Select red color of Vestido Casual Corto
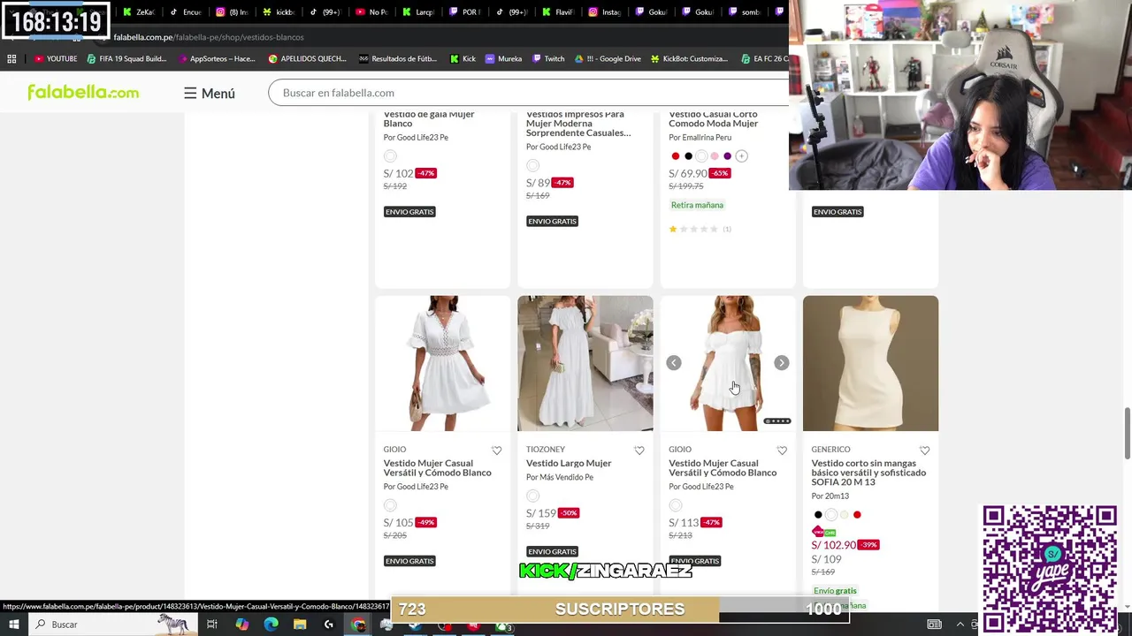1132x636 pixels. coord(676,156)
